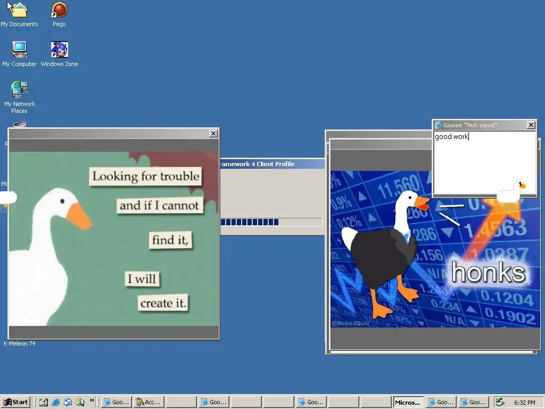The height and width of the screenshot is (409, 545).
Task: Close the Goose "Not-epad" window
Action: 531,125
